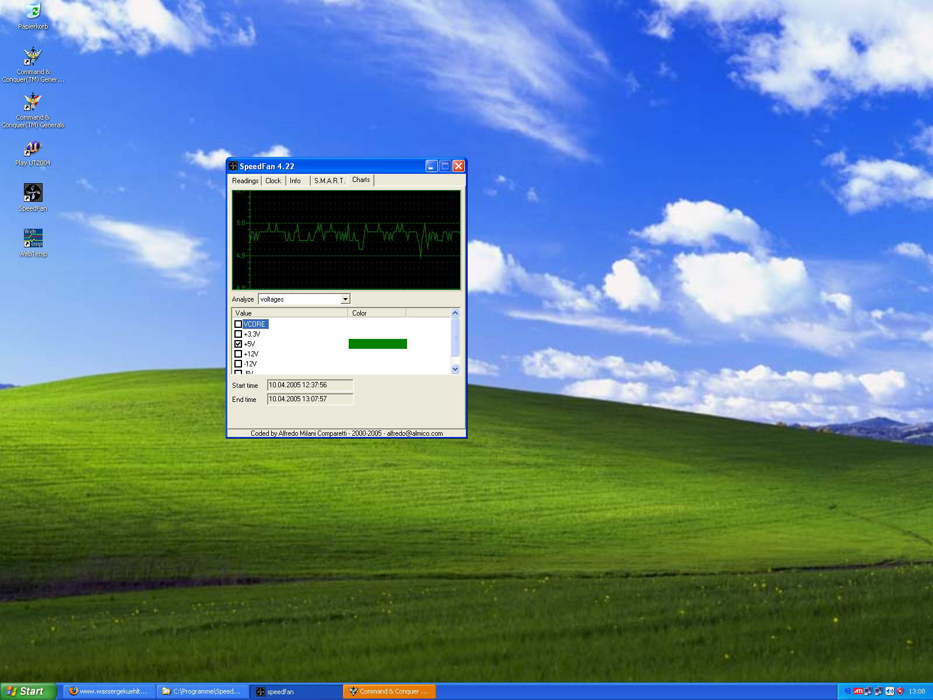Viewport: 933px width, 700px height.
Task: Click the taskbar clock showing 13:08
Action: coord(917,691)
